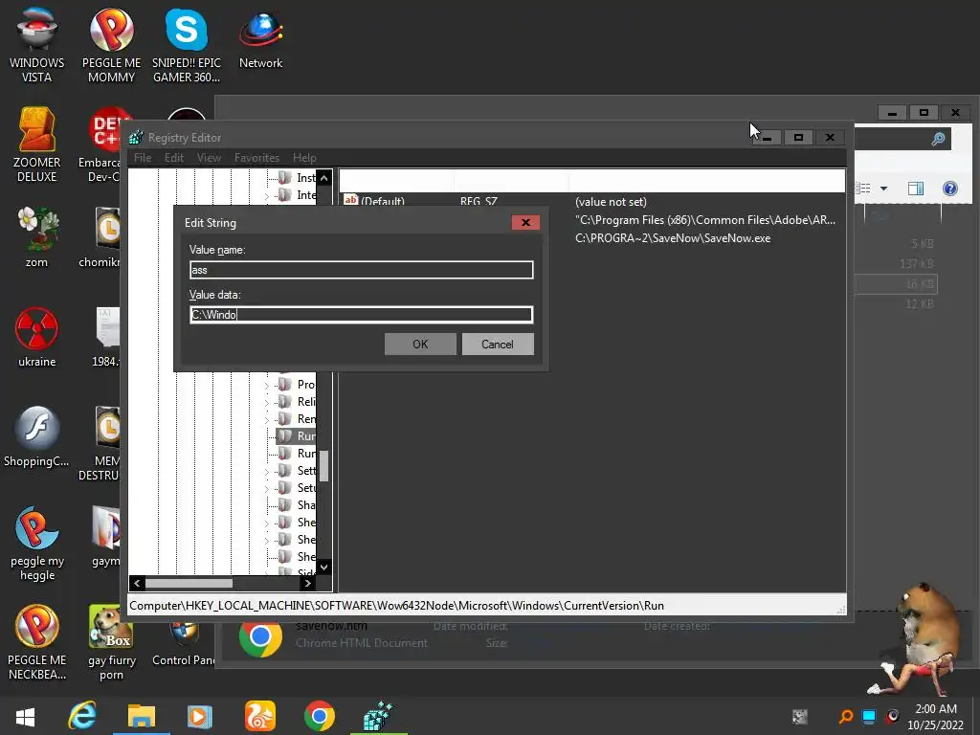This screenshot has width=980, height=735.
Task: Open the peggle my heggle icon
Action: point(37,544)
